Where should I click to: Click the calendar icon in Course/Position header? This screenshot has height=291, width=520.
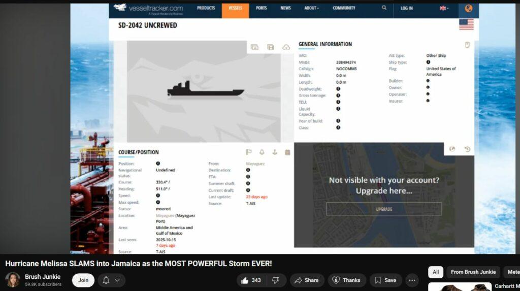click(x=287, y=152)
